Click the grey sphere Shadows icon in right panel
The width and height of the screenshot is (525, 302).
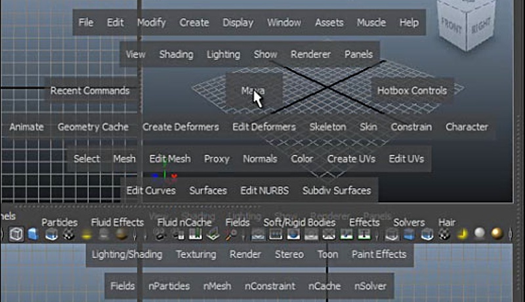tap(480, 233)
